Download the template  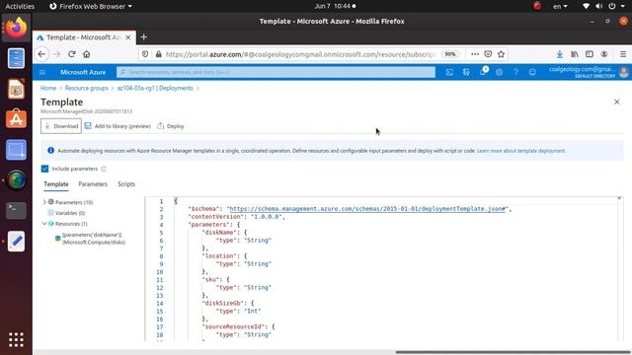[61, 126]
